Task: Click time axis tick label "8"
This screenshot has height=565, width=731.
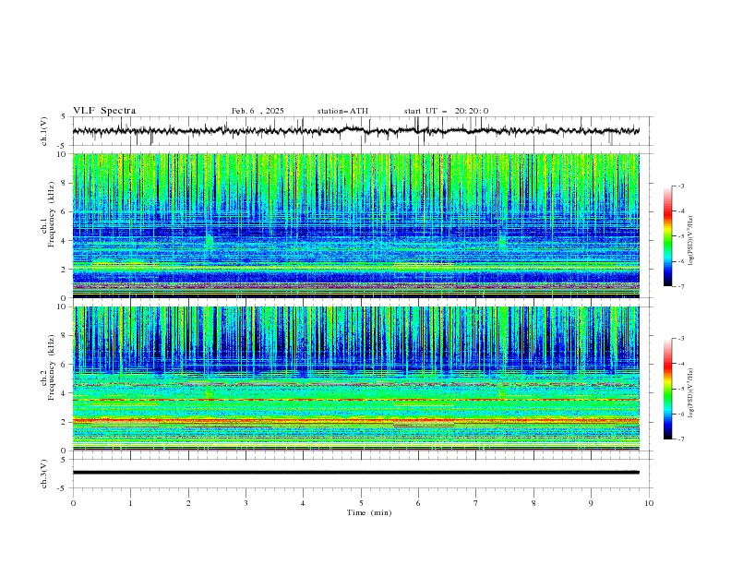Action: click(533, 503)
